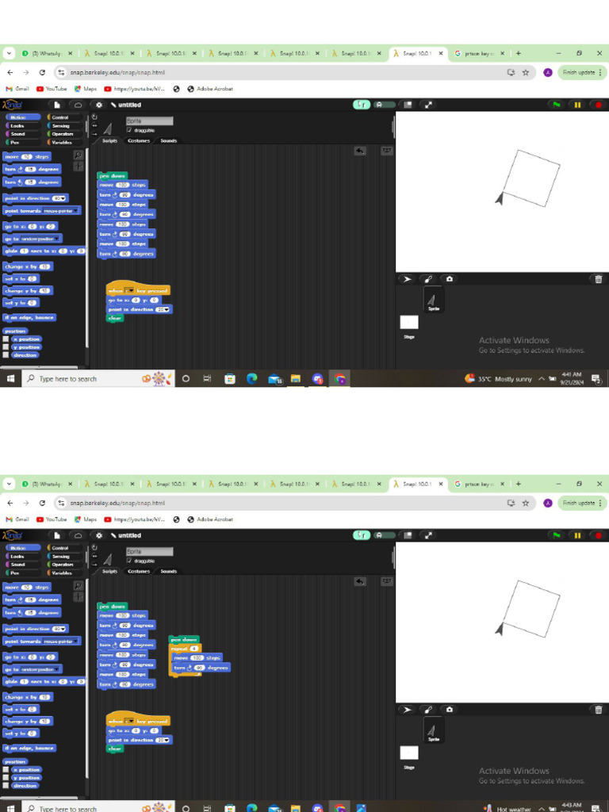609x812 pixels.
Task: Check the y position watcher box, lower screenshot
Action: pos(6,777)
